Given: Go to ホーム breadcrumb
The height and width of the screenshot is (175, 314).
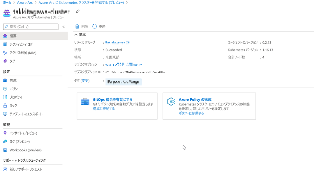Looking at the screenshot, I should pyautogui.click(x=7, y=3).
